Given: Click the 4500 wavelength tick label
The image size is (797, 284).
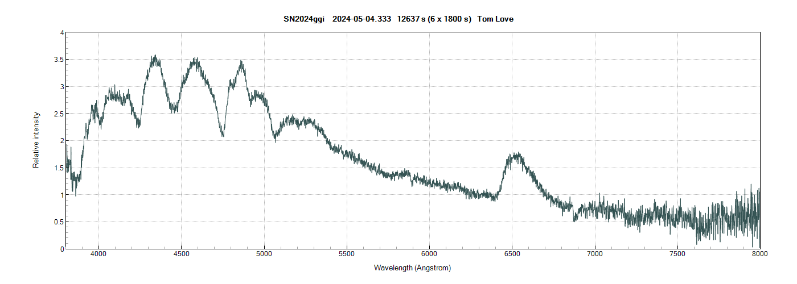Looking at the screenshot, I should click(x=181, y=254).
